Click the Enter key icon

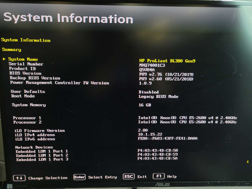point(79,177)
